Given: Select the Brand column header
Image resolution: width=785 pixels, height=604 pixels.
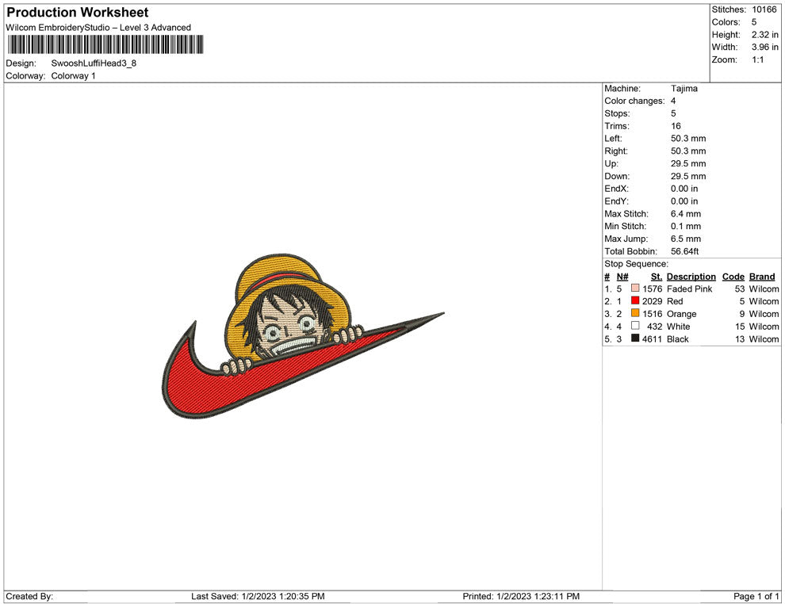Looking at the screenshot, I should pos(762,277).
